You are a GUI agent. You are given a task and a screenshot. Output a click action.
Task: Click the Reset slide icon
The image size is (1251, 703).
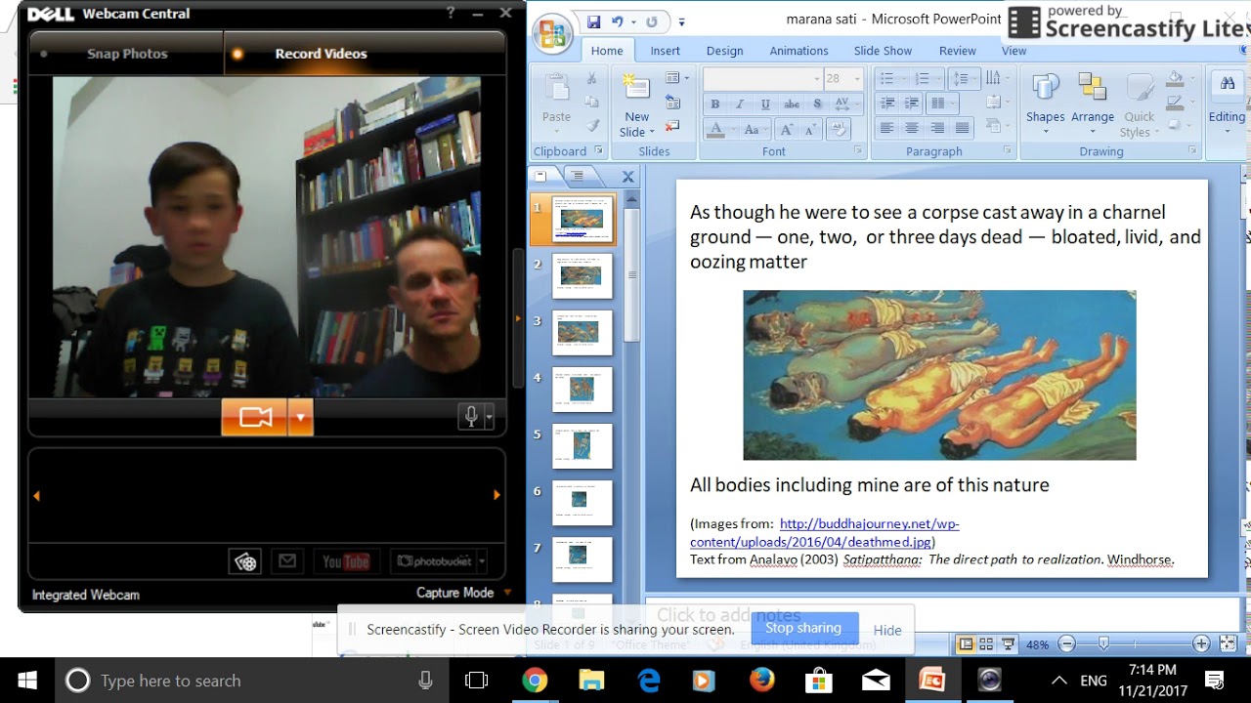coord(672,102)
